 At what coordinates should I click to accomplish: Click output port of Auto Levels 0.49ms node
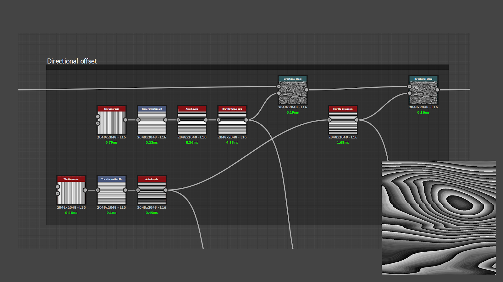coord(166,190)
